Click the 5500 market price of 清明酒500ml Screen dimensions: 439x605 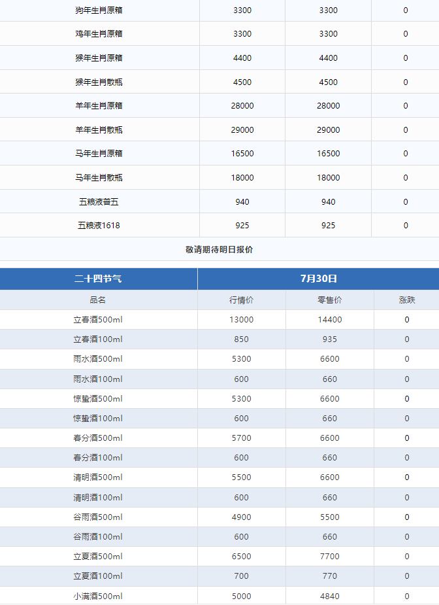(241, 477)
